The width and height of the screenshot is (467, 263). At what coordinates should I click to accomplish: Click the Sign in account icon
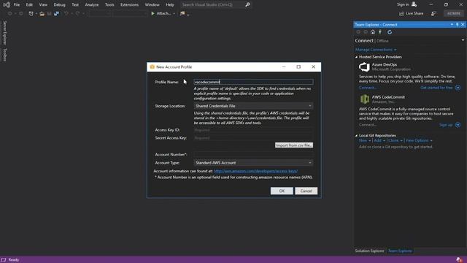[x=414, y=4]
